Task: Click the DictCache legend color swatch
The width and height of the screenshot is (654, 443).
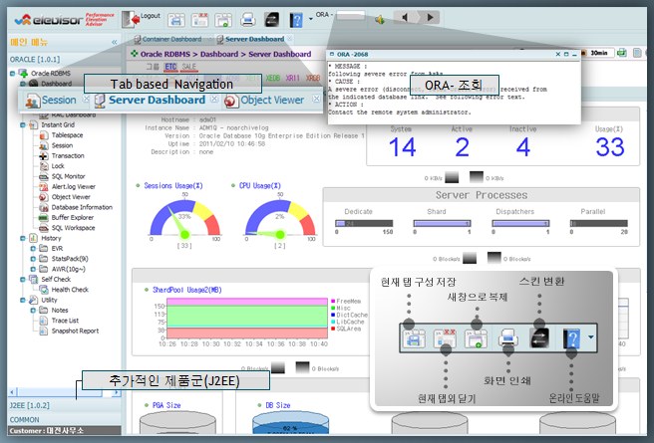Action: (333, 315)
